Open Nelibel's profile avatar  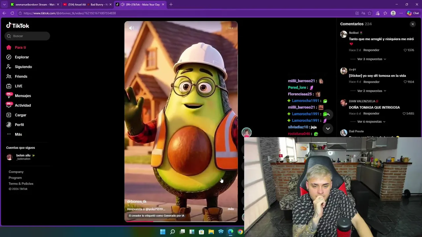pos(344,34)
